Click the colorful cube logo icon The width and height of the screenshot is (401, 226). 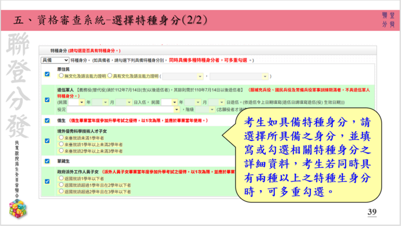click(18, 209)
